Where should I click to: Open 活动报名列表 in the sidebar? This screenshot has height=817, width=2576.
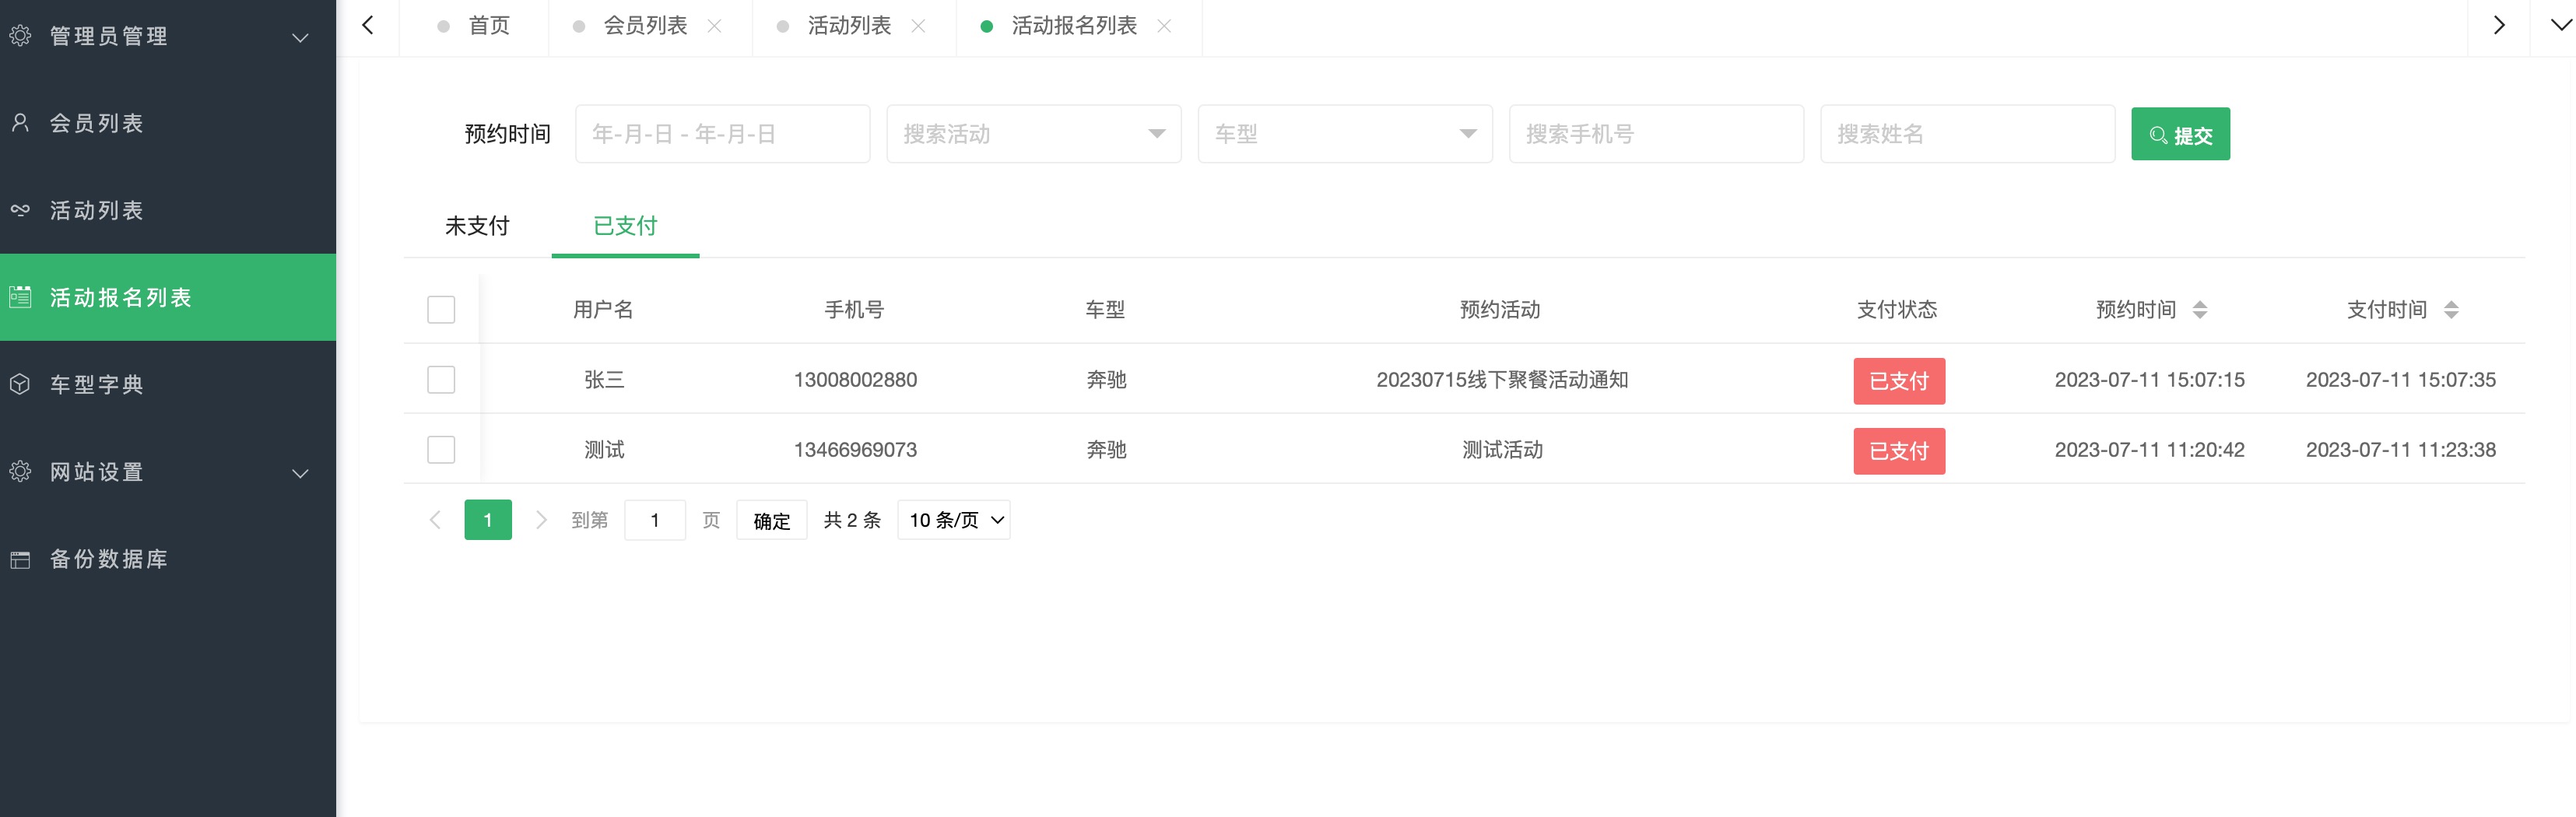[168, 297]
